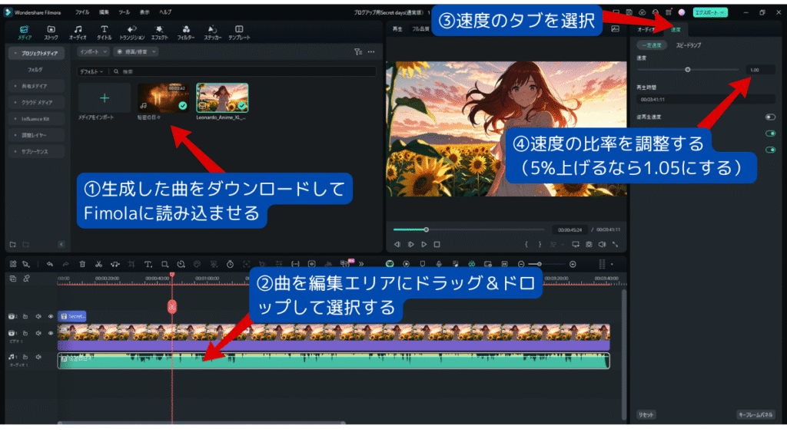This screenshot has width=787, height=442.
Task: Open the オーディオ (Audio) library icon
Action: click(x=78, y=32)
